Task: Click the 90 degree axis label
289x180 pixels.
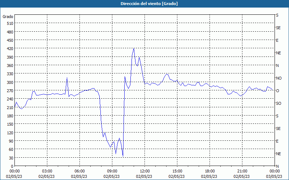Action: pos(11,141)
